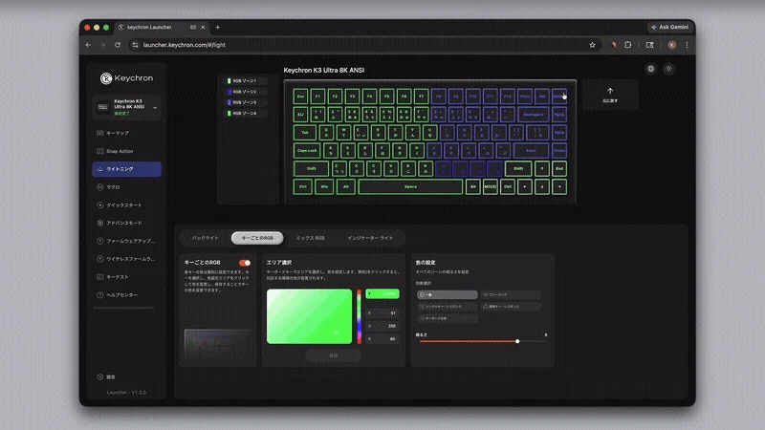Open the Chrome three-dot menu
Image resolution: width=765 pixels, height=430 pixels.
687,45
